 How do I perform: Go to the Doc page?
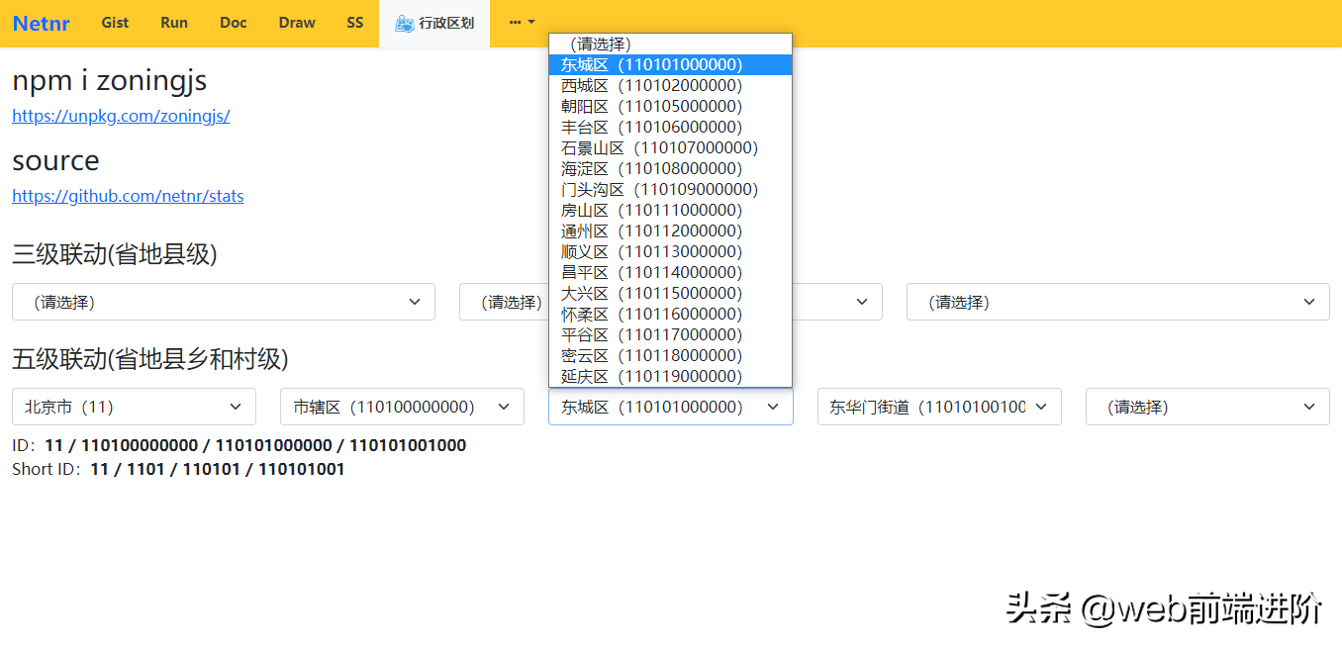point(234,23)
